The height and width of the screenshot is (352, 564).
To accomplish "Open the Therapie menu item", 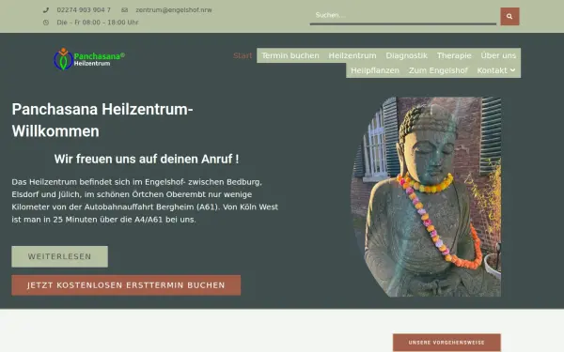I will point(454,55).
